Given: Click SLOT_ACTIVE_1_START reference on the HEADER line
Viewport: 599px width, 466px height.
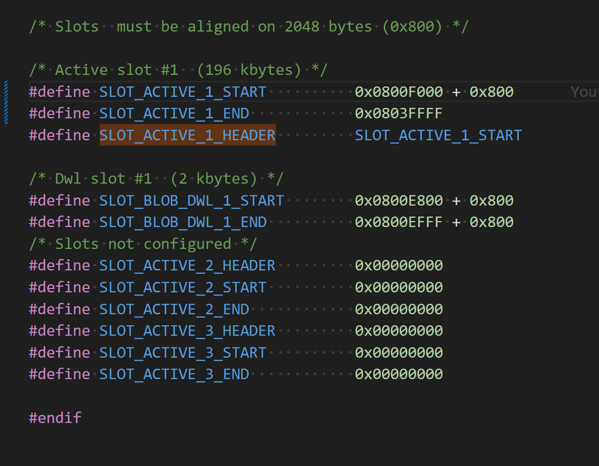Looking at the screenshot, I should tap(438, 135).
